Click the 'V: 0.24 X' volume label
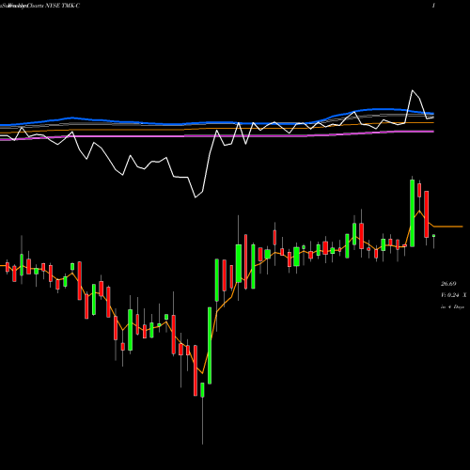 [x=454, y=295]
